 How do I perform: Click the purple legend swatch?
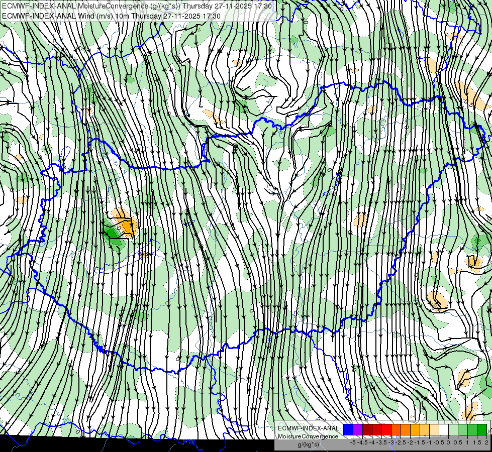click(358, 429)
